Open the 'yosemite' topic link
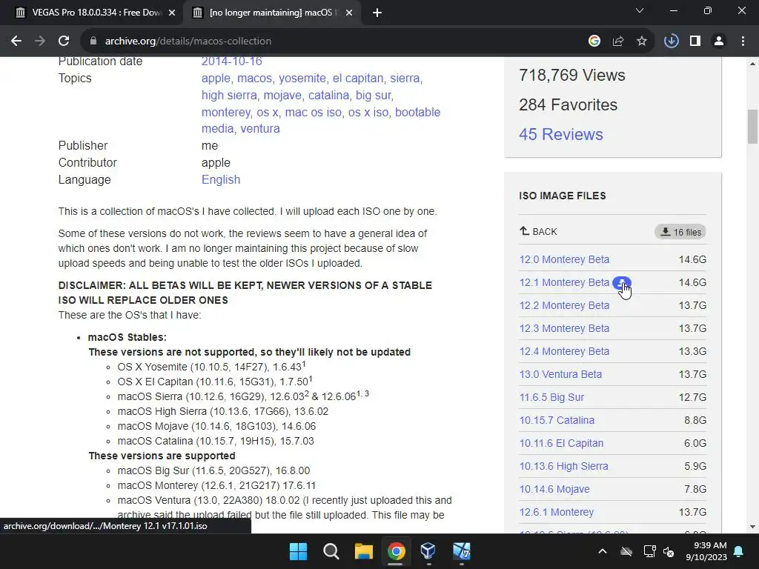 pyautogui.click(x=302, y=79)
